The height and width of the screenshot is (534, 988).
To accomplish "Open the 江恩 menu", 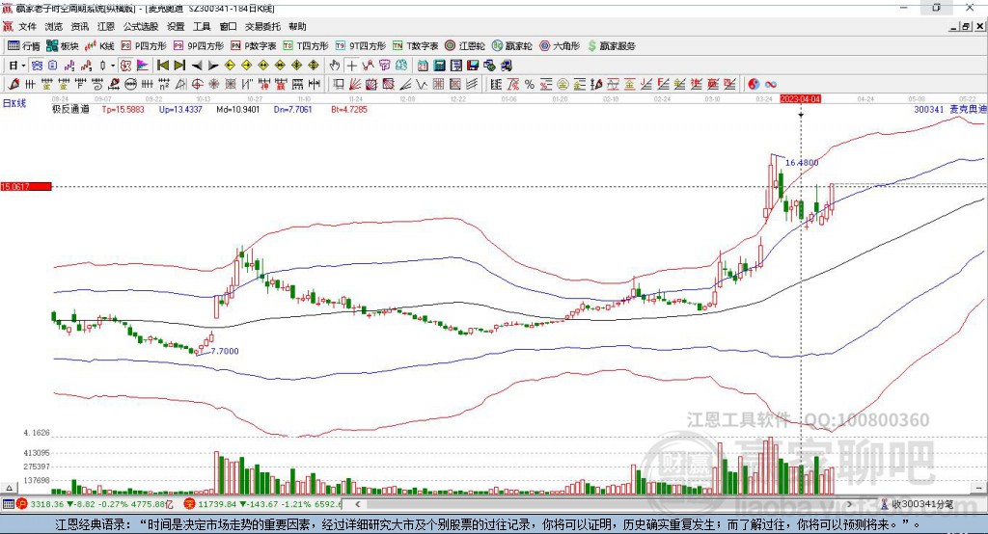I will coord(106,26).
